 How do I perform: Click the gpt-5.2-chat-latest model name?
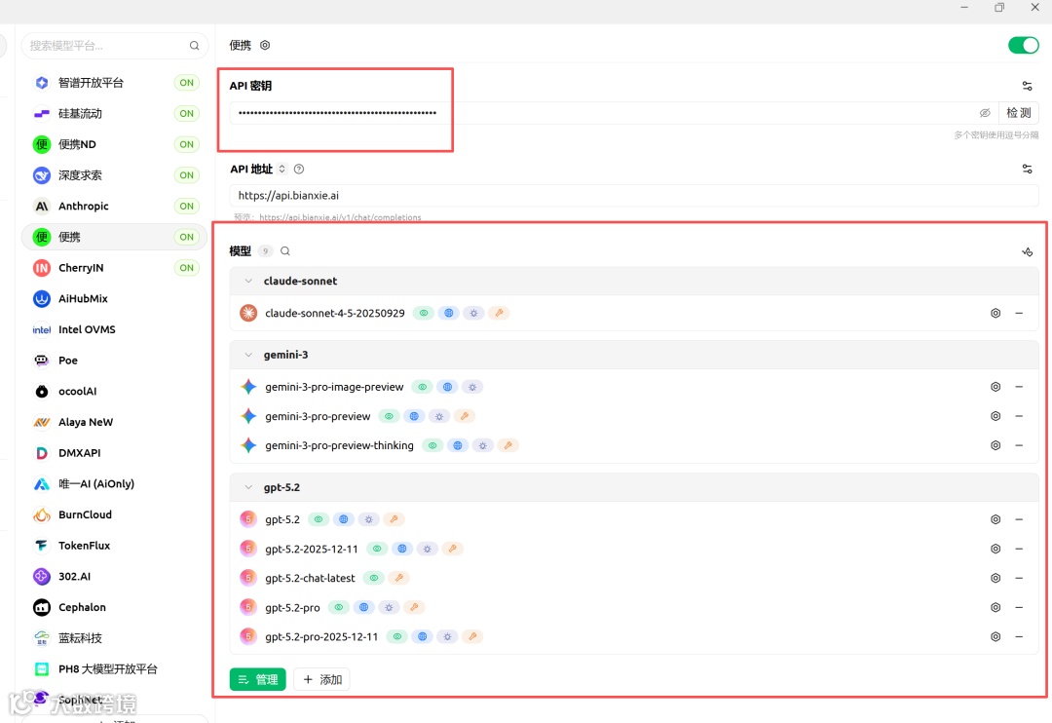click(310, 578)
